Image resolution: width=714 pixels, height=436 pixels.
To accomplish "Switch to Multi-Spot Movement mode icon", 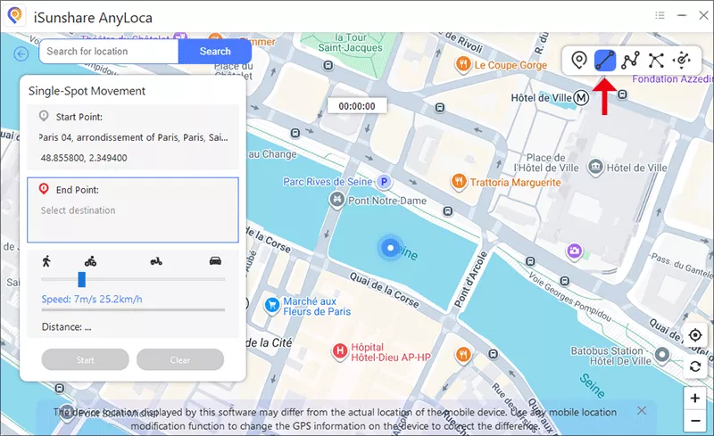I will click(631, 61).
